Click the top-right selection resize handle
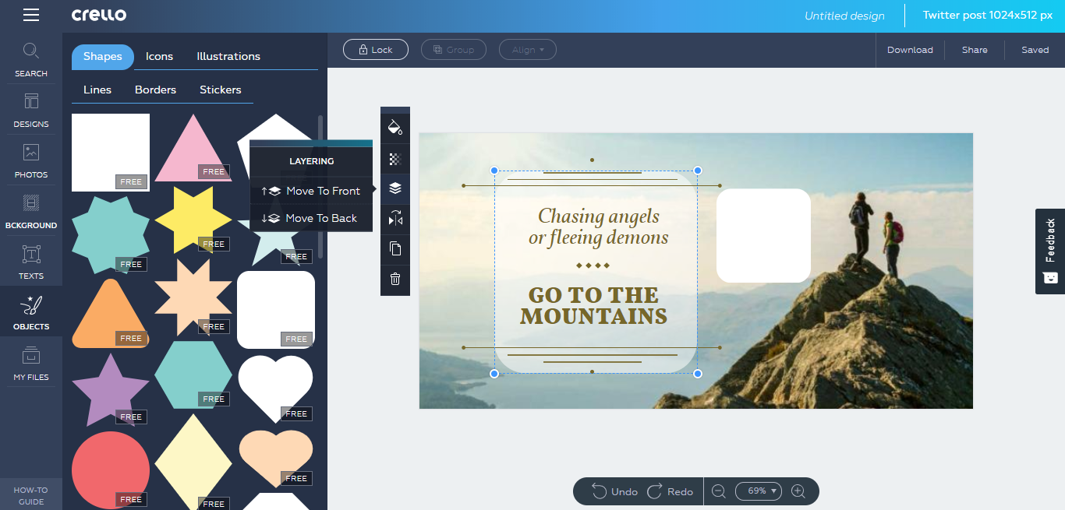This screenshot has height=510, width=1065. coord(698,171)
